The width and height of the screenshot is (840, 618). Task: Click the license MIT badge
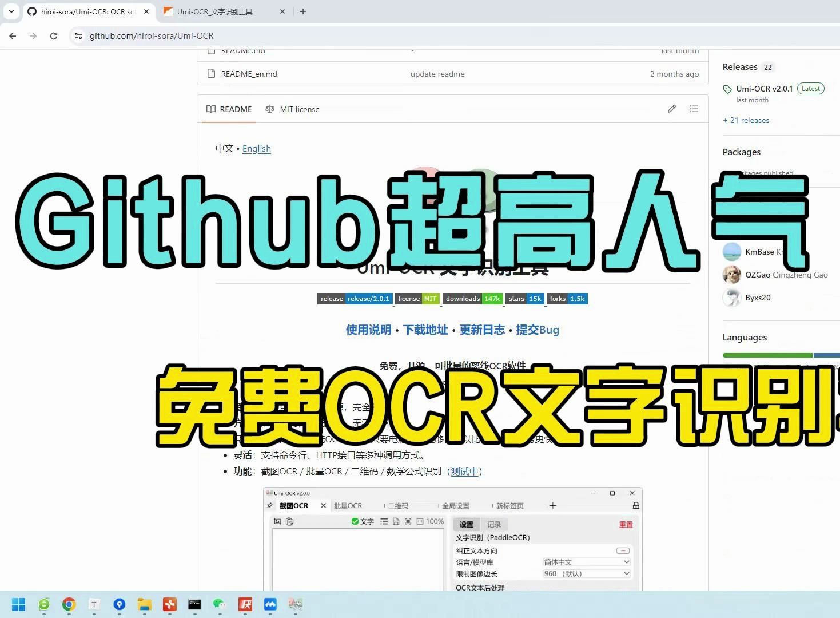[417, 299]
